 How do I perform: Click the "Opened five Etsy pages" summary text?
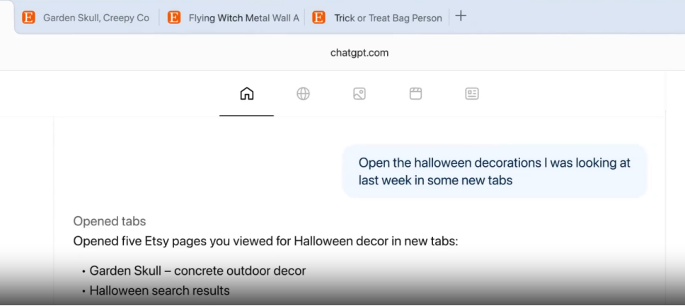265,241
